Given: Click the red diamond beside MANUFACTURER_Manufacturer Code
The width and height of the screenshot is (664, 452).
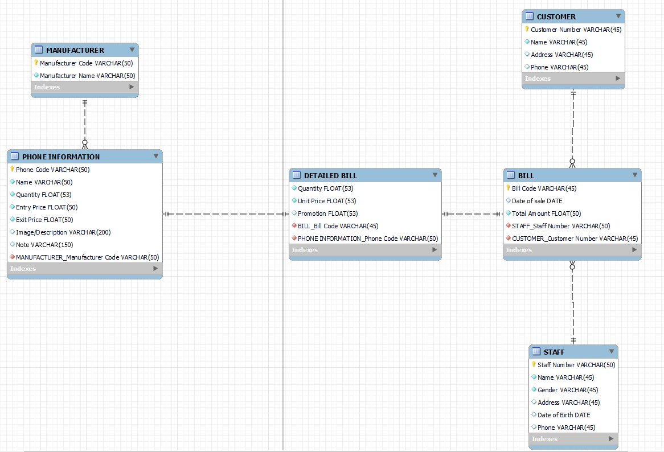Looking at the screenshot, I should (12, 257).
